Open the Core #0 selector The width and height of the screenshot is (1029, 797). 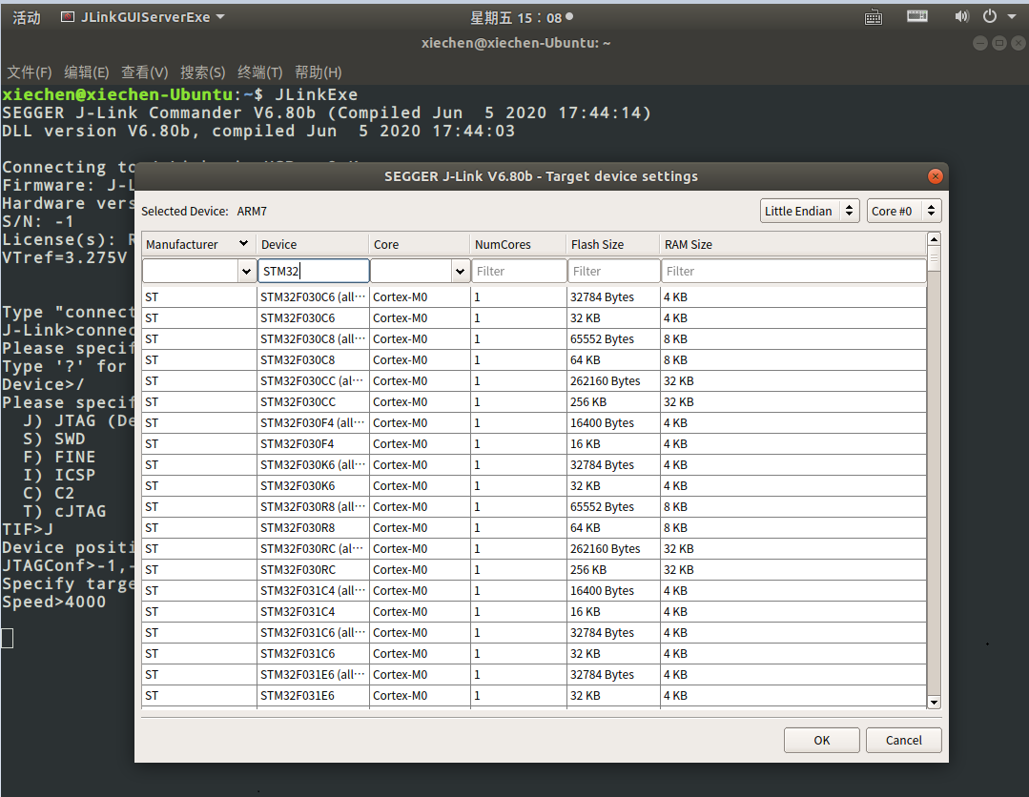click(x=904, y=211)
